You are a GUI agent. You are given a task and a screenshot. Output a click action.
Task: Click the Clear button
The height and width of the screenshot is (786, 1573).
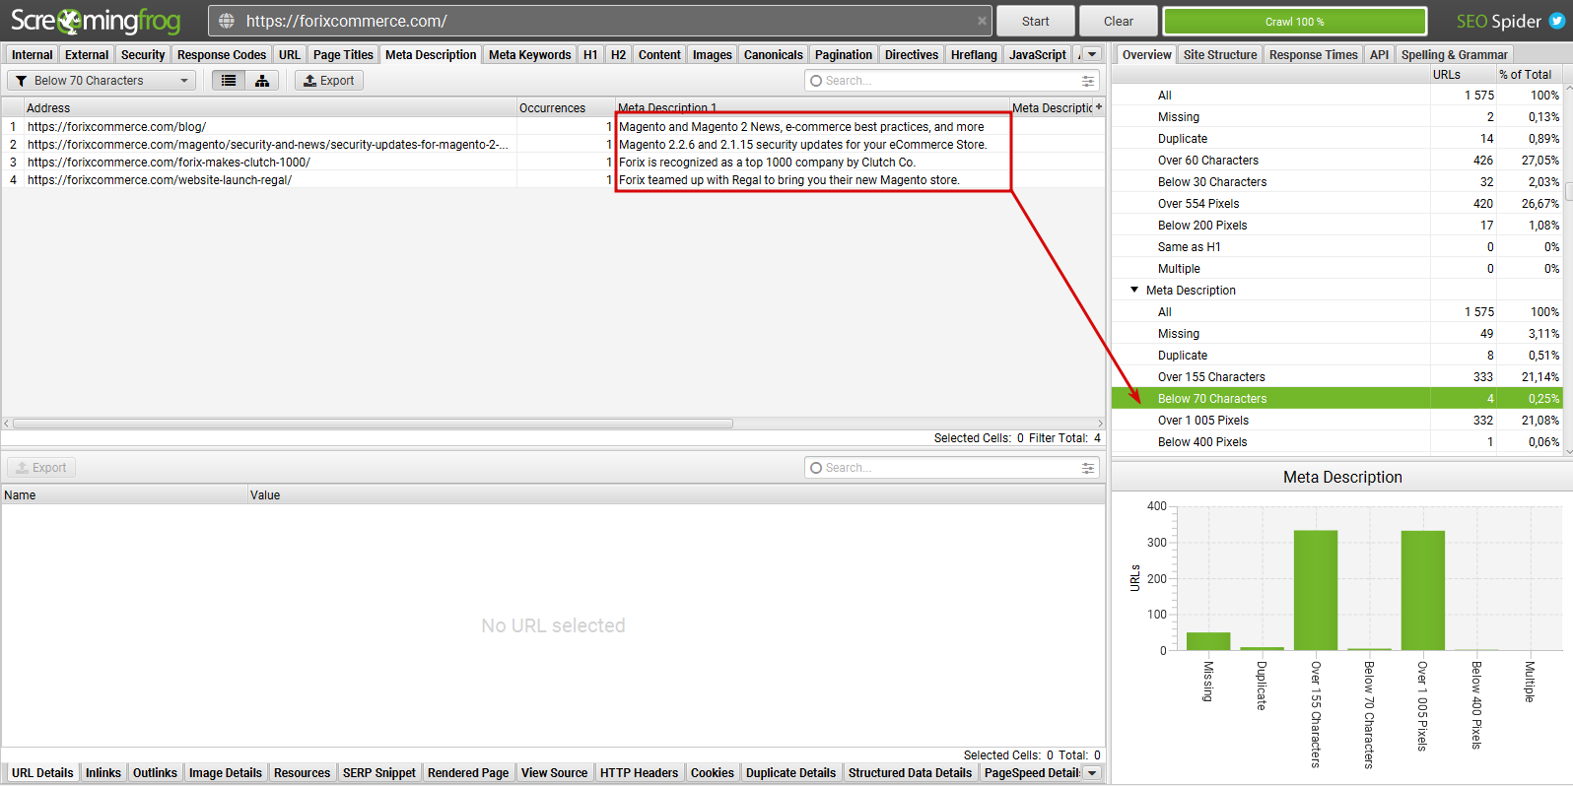[1118, 21]
